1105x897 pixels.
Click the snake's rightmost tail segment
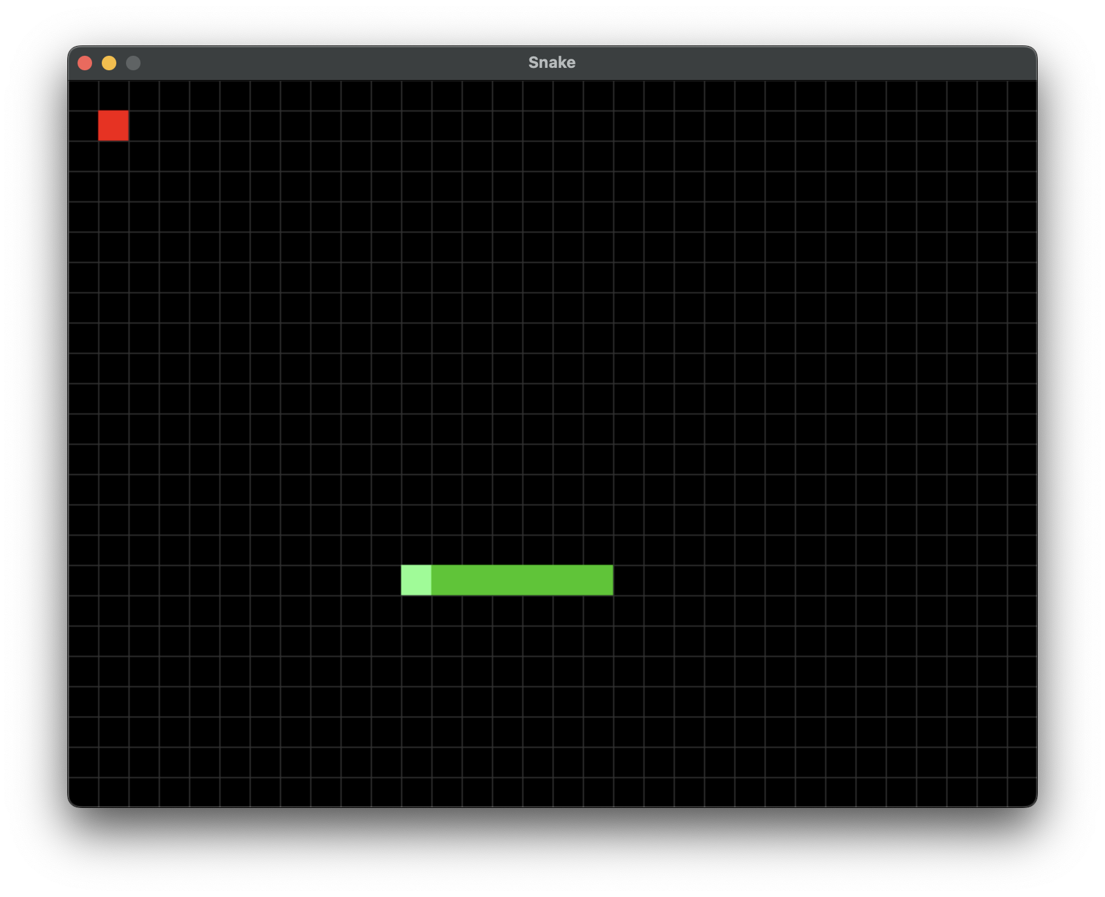coord(598,580)
